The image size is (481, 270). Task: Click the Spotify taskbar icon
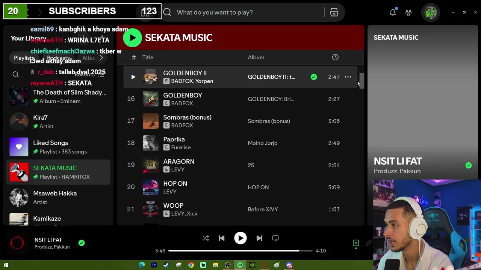pyautogui.click(x=240, y=265)
